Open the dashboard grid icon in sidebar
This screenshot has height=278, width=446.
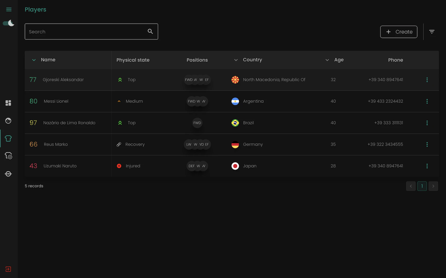[x=8, y=103]
